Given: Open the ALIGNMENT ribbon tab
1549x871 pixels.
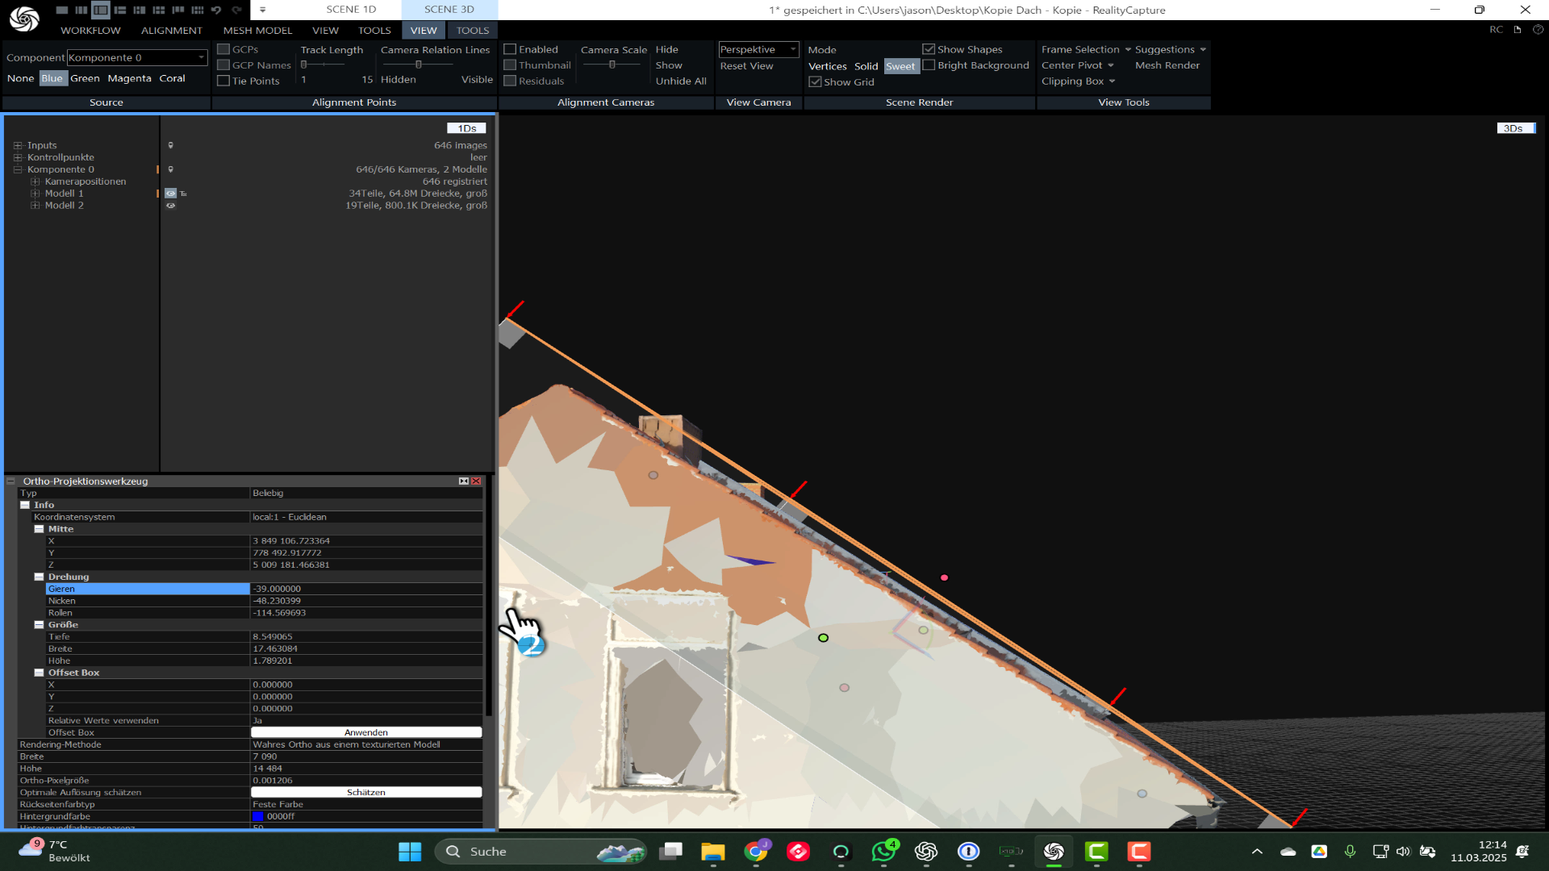Looking at the screenshot, I should coord(172,31).
